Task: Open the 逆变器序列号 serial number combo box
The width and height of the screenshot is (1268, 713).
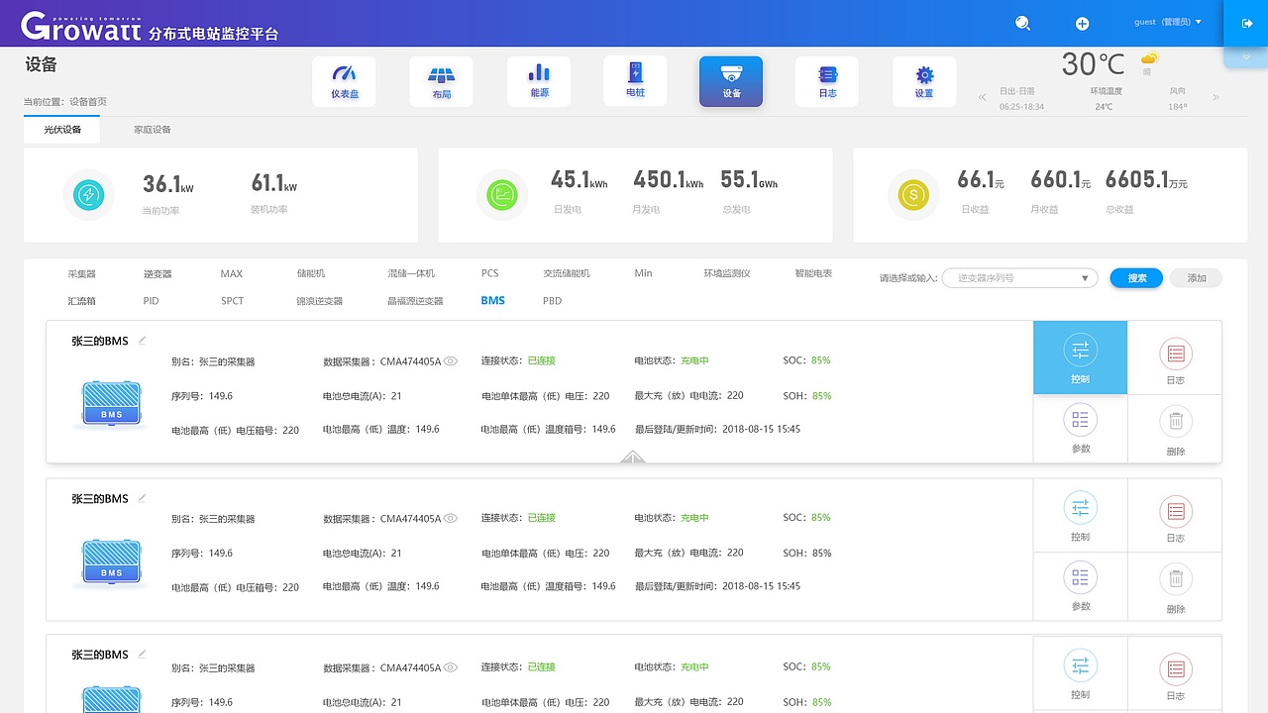Action: tap(1019, 278)
